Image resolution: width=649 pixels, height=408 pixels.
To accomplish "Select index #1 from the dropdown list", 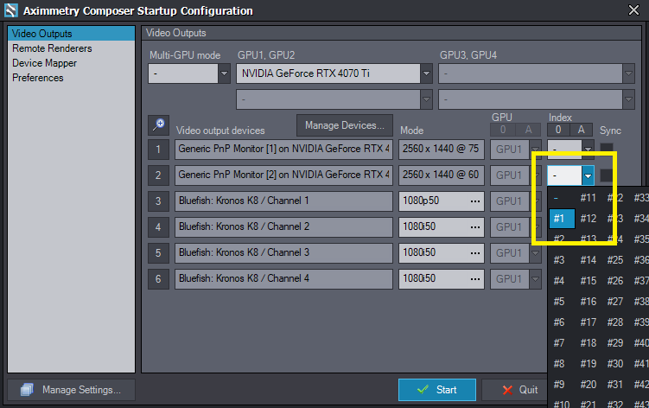I will pyautogui.click(x=559, y=218).
